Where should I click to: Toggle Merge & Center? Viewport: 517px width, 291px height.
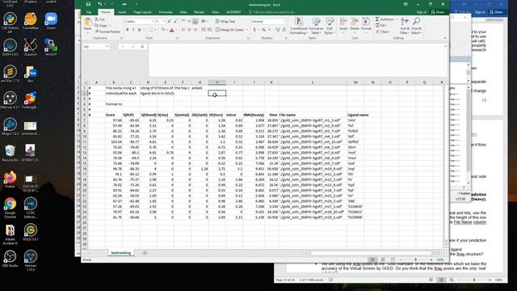point(229,30)
